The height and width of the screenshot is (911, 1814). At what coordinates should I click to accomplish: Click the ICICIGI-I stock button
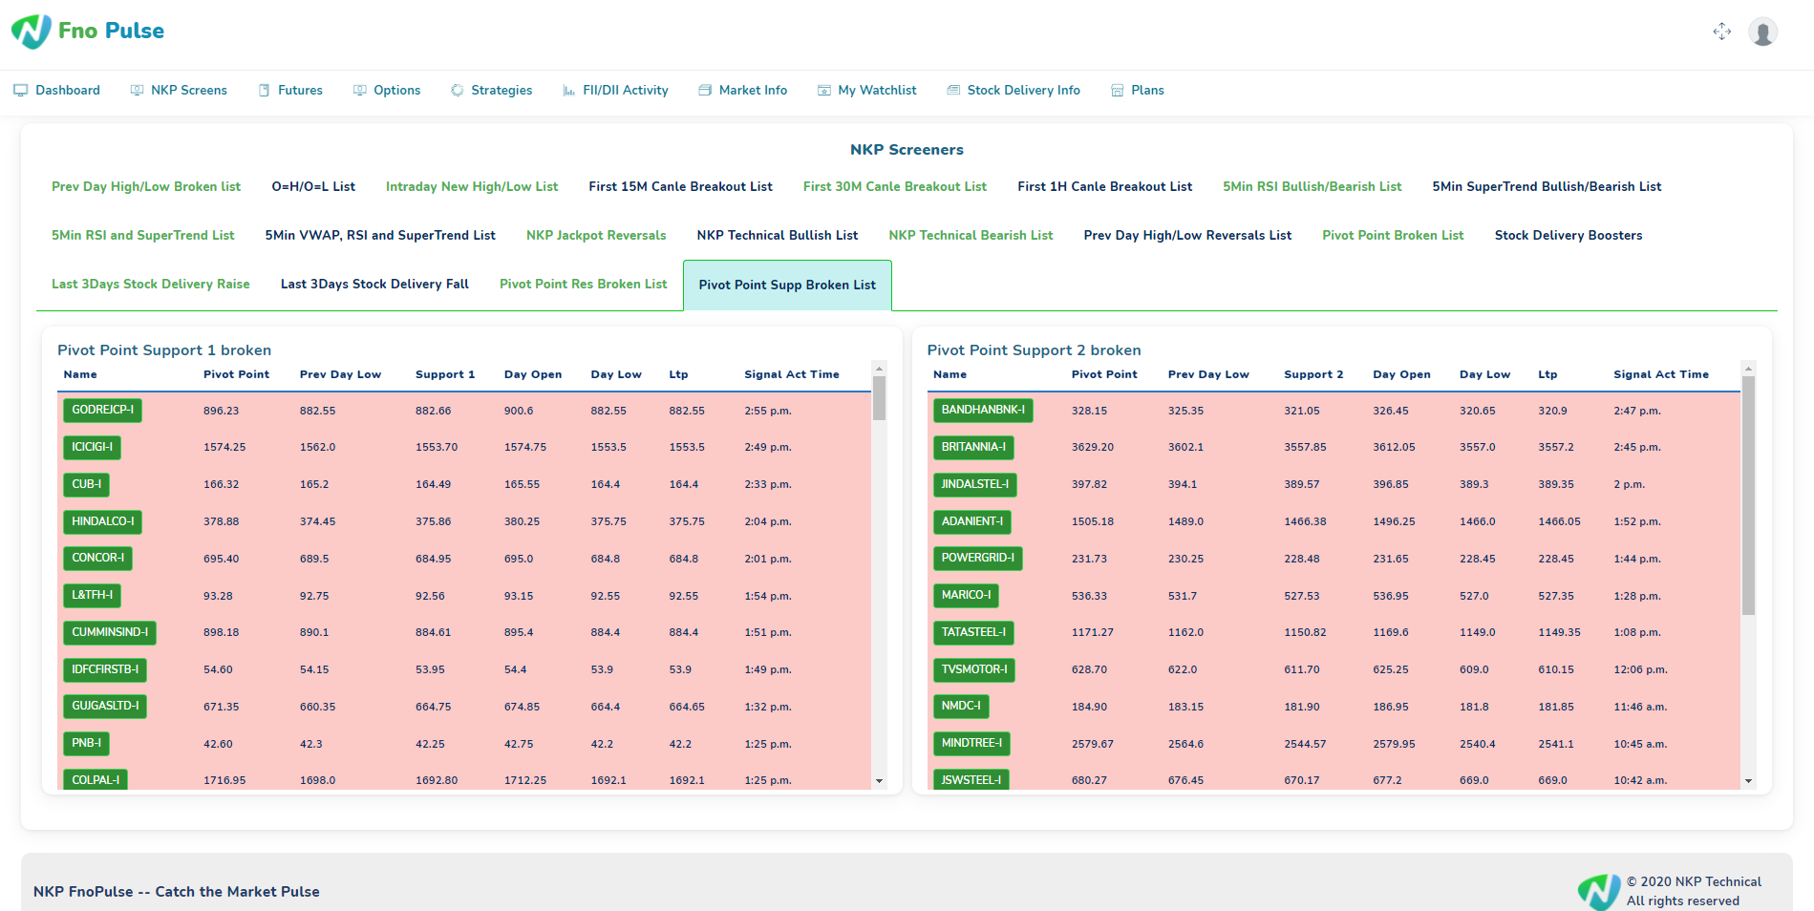click(x=92, y=448)
